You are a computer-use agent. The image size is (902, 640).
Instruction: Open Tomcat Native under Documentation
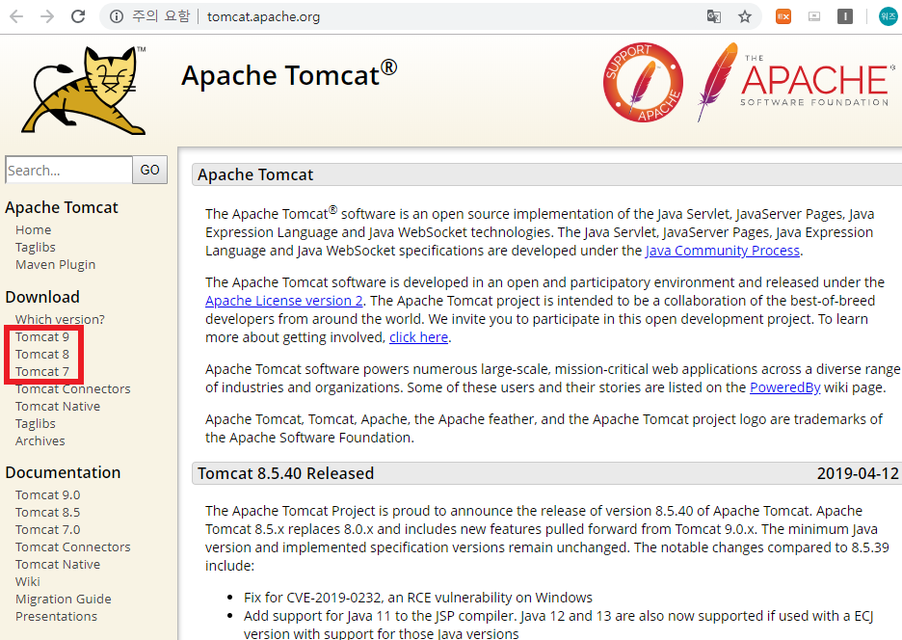(58, 564)
